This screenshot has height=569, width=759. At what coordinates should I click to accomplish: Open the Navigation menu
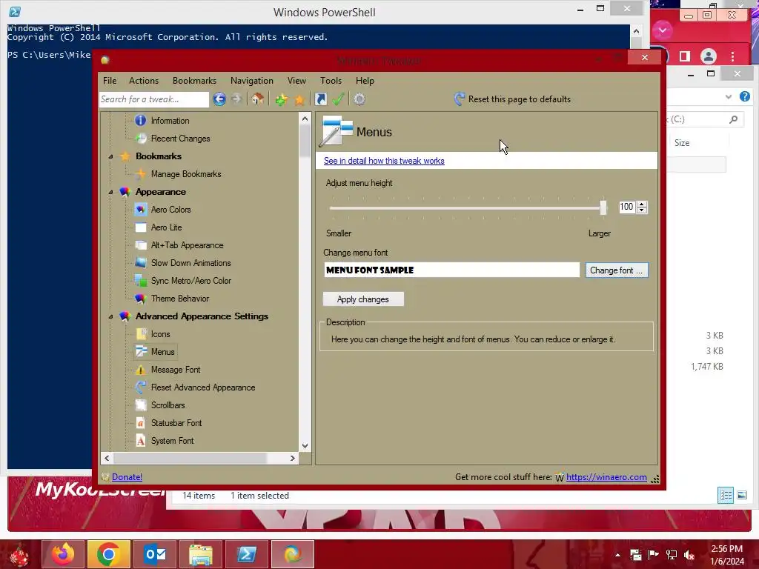point(252,81)
